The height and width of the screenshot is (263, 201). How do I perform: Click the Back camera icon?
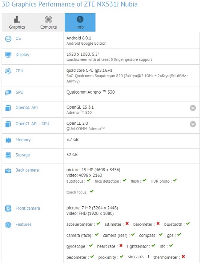coord(8,171)
